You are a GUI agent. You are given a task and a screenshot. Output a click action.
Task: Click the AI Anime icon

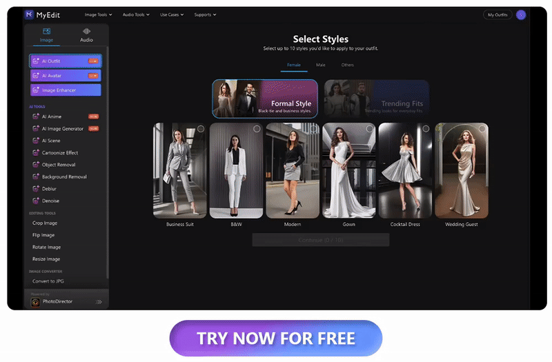36,117
